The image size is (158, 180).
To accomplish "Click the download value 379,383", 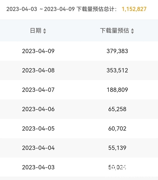I will [x=117, y=51].
